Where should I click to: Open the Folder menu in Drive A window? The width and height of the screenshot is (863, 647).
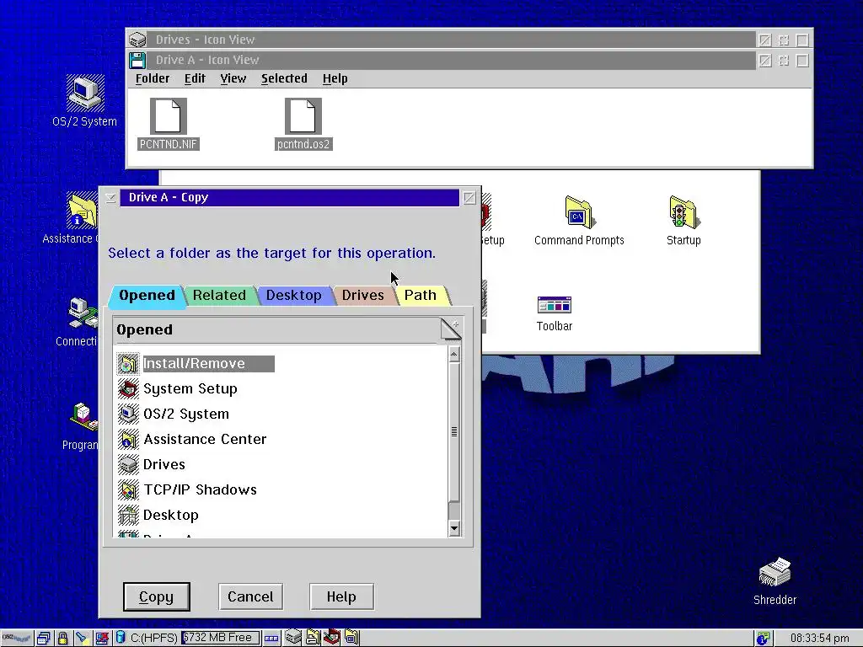153,78
